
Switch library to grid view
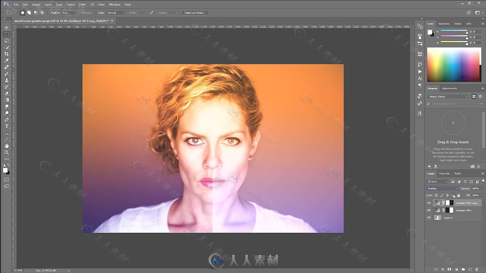474,96
